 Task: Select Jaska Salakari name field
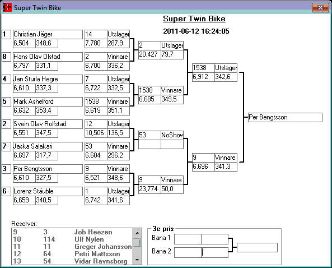pyautogui.click(x=48, y=146)
